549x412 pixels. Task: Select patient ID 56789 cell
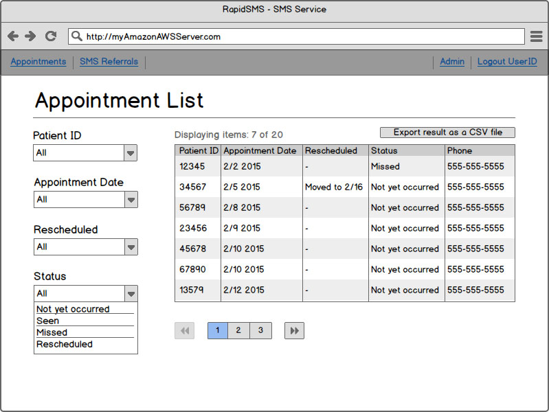[198, 207]
